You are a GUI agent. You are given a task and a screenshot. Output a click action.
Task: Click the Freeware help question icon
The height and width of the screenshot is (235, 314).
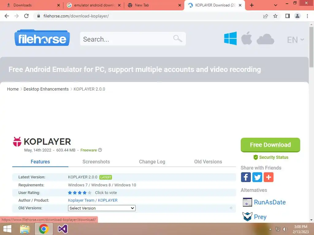(x=100, y=150)
